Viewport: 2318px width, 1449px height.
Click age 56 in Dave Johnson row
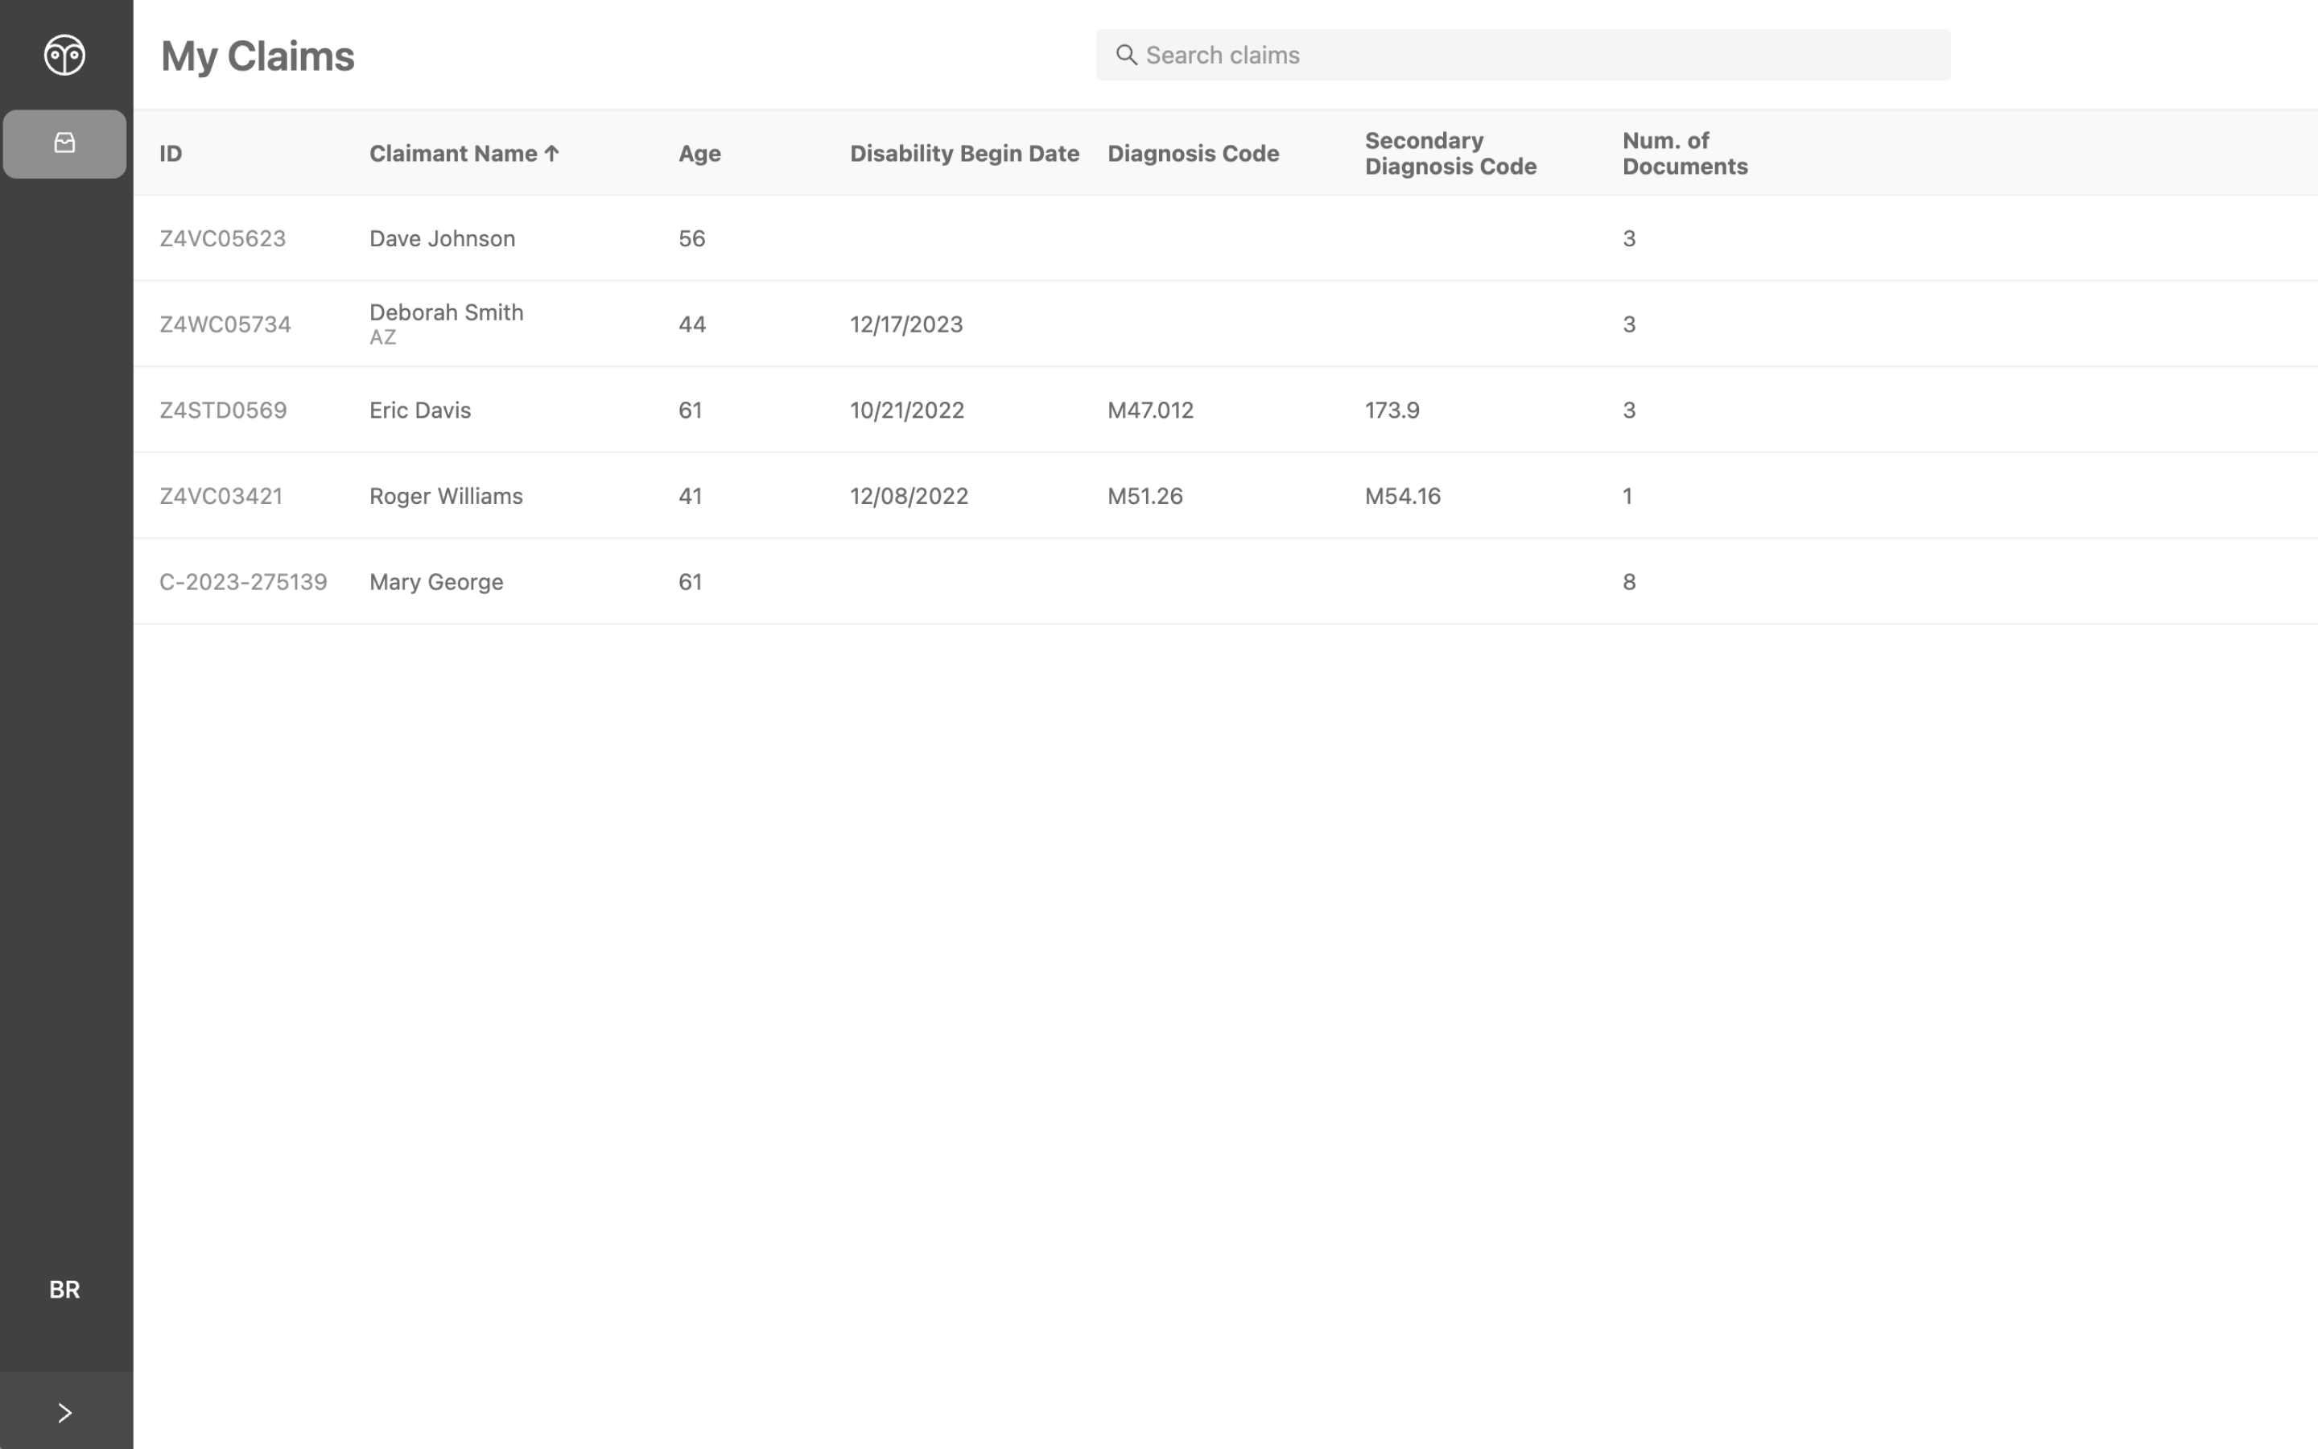(691, 237)
